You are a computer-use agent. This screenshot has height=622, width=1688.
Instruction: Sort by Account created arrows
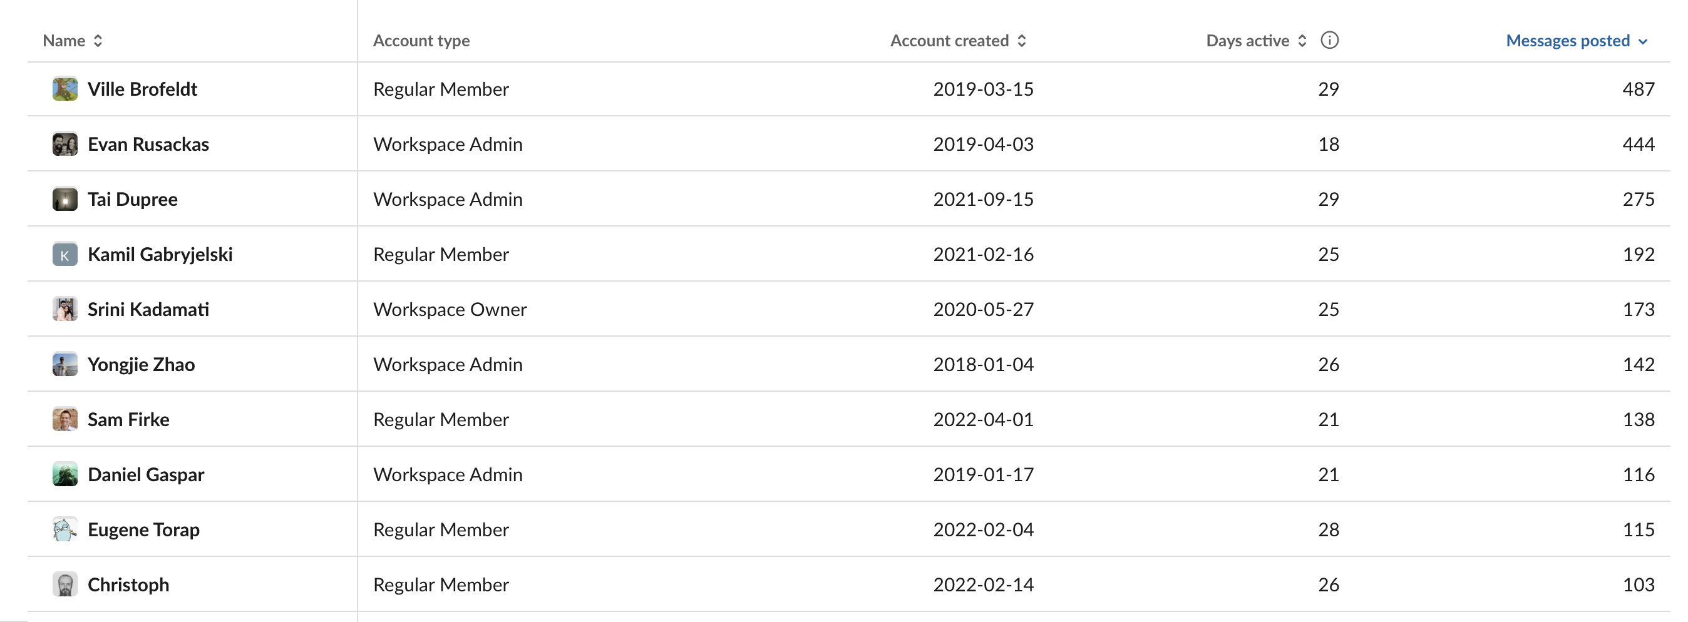click(1022, 41)
